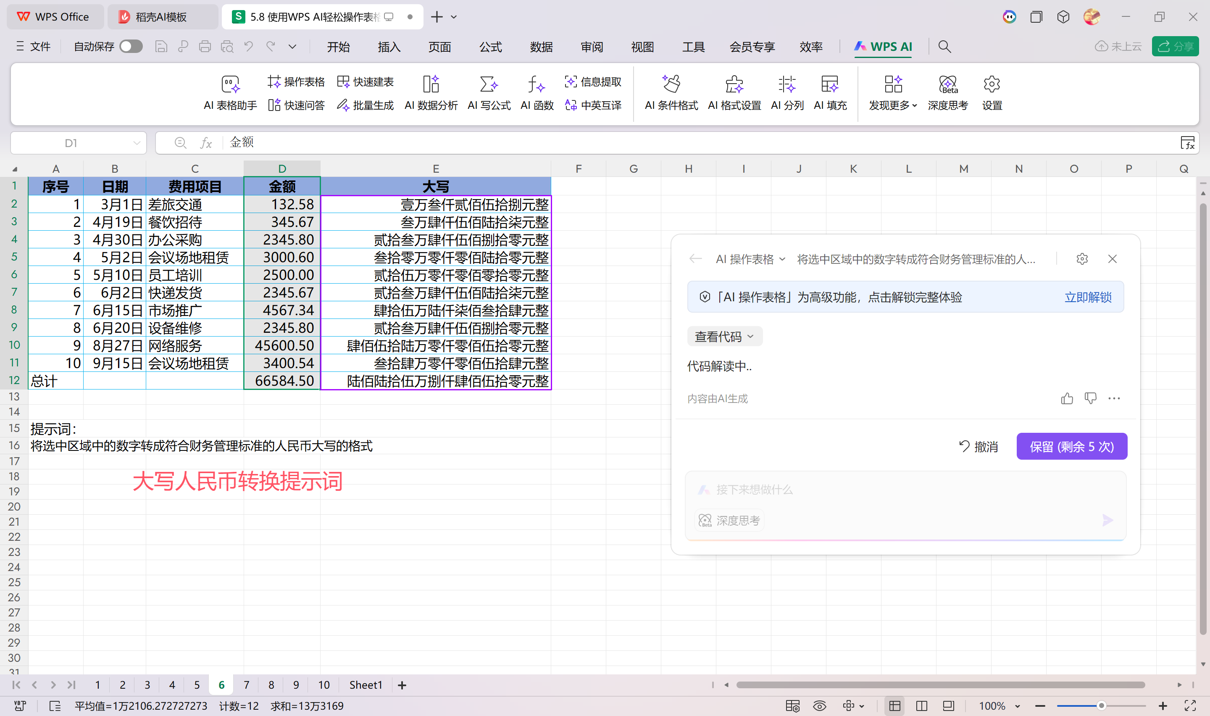The height and width of the screenshot is (716, 1210).
Task: Click the 立即解锁 link
Action: click(x=1088, y=297)
